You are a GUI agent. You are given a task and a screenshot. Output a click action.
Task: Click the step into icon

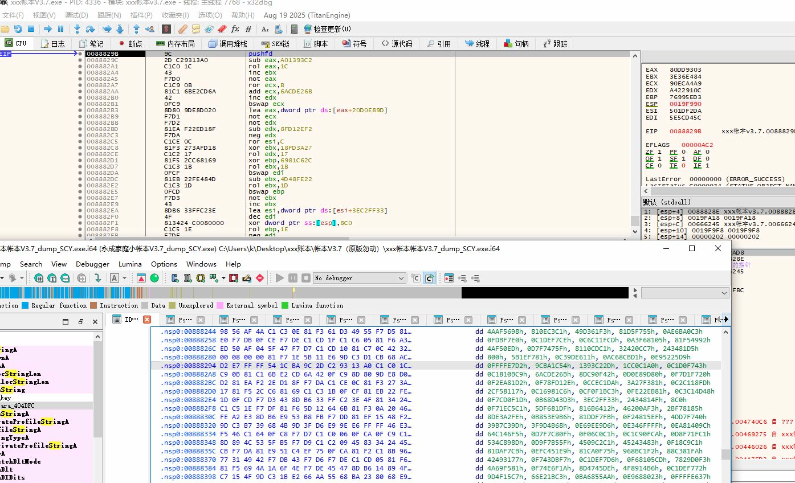point(78,29)
